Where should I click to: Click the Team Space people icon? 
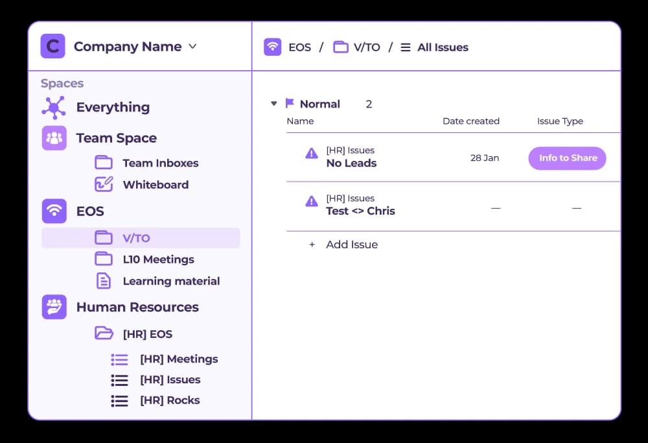[x=54, y=138]
